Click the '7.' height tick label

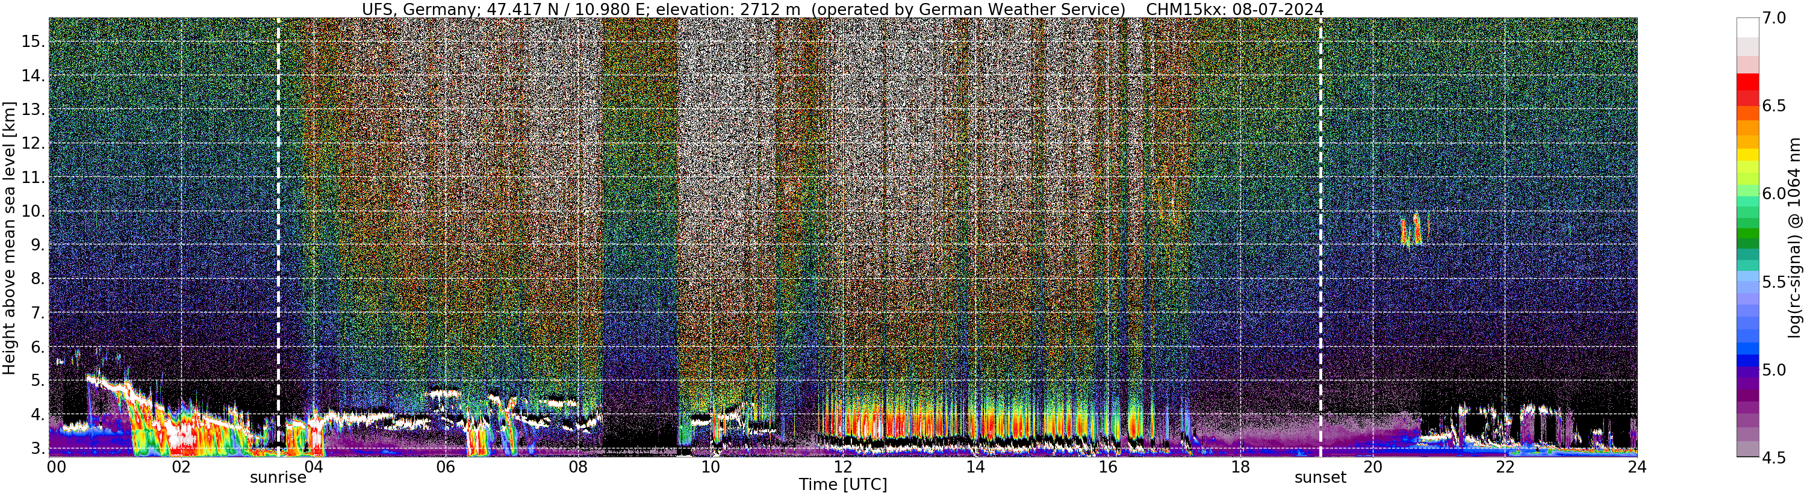(38, 313)
